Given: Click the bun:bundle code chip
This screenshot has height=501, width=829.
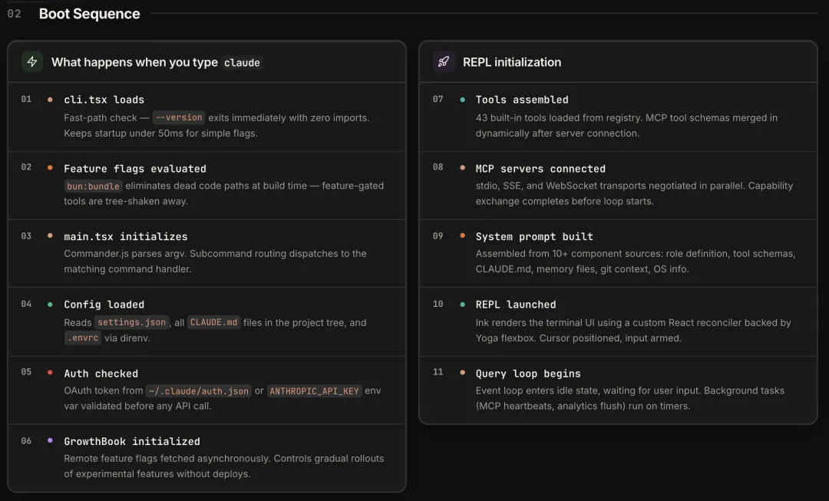Looking at the screenshot, I should tap(93, 186).
